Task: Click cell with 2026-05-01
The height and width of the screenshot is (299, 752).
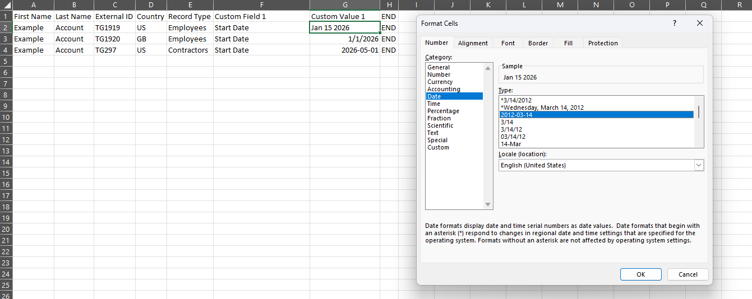Action: coord(345,50)
